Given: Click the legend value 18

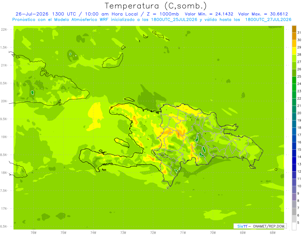Looking at the screenshot, I should [x=299, y=128].
